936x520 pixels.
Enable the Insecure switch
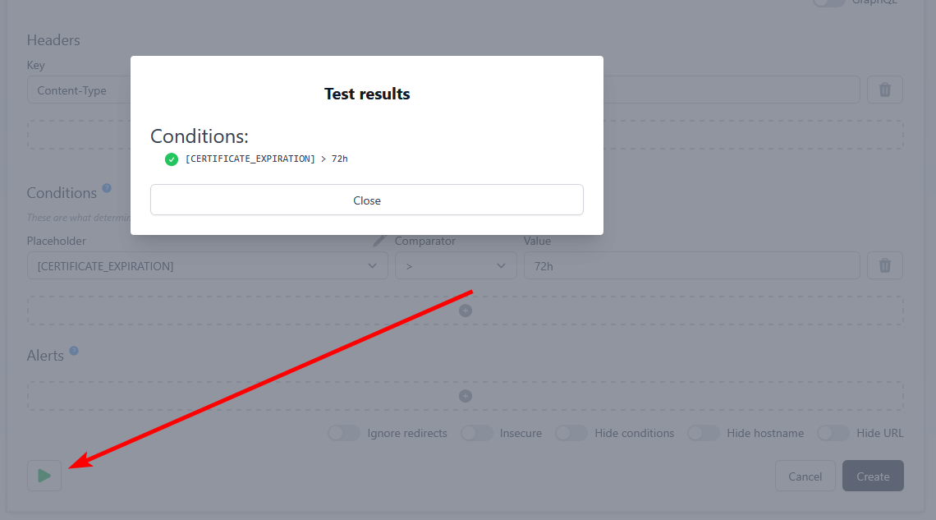tap(476, 433)
